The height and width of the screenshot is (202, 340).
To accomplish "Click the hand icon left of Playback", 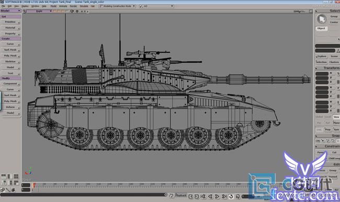I will click(171, 196).
